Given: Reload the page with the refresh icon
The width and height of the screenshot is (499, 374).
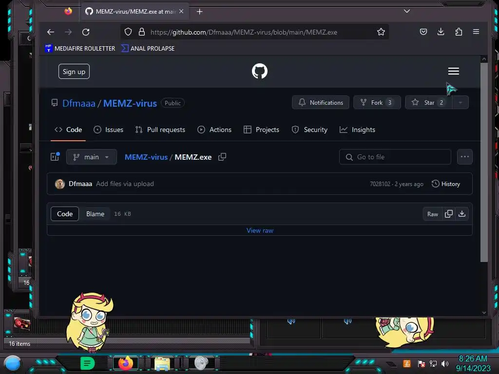Looking at the screenshot, I should coord(86,32).
